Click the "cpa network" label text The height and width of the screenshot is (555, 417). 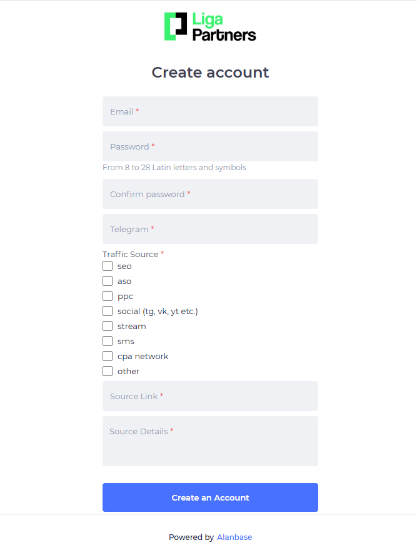[143, 356]
